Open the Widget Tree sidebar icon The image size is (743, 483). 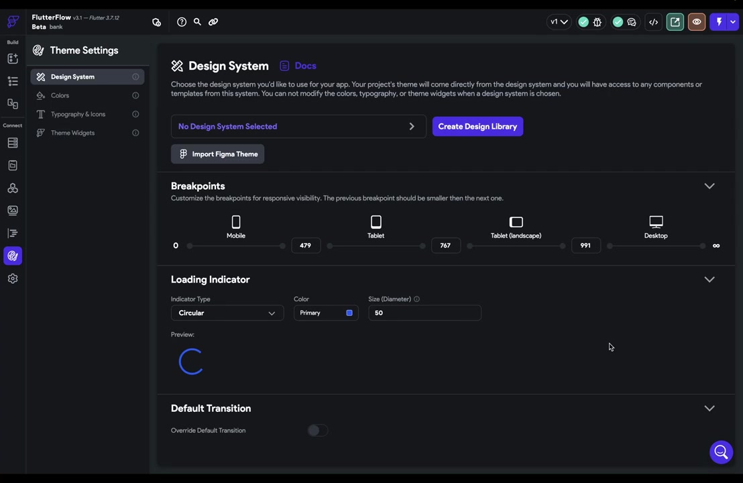[x=13, y=81]
